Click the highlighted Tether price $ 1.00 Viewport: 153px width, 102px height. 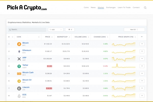(x=49, y=66)
